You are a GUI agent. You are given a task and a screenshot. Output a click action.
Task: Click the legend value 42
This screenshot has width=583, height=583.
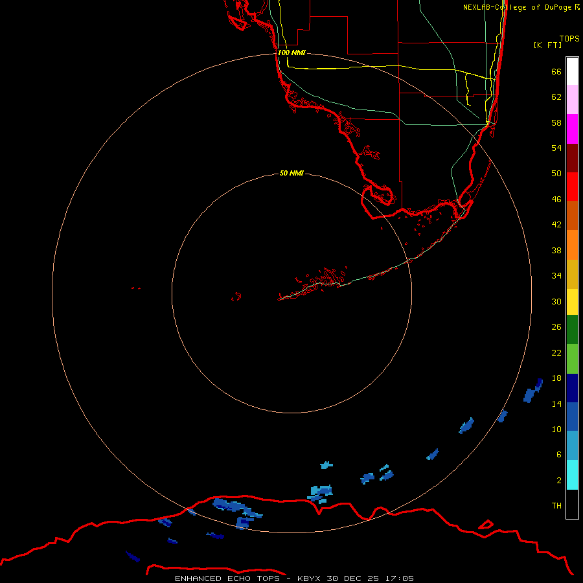[x=556, y=224]
